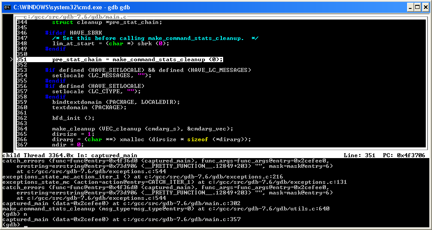Open the cmd.exe system menu icon
Screen dimensions: 432x230
(x=7, y=8)
